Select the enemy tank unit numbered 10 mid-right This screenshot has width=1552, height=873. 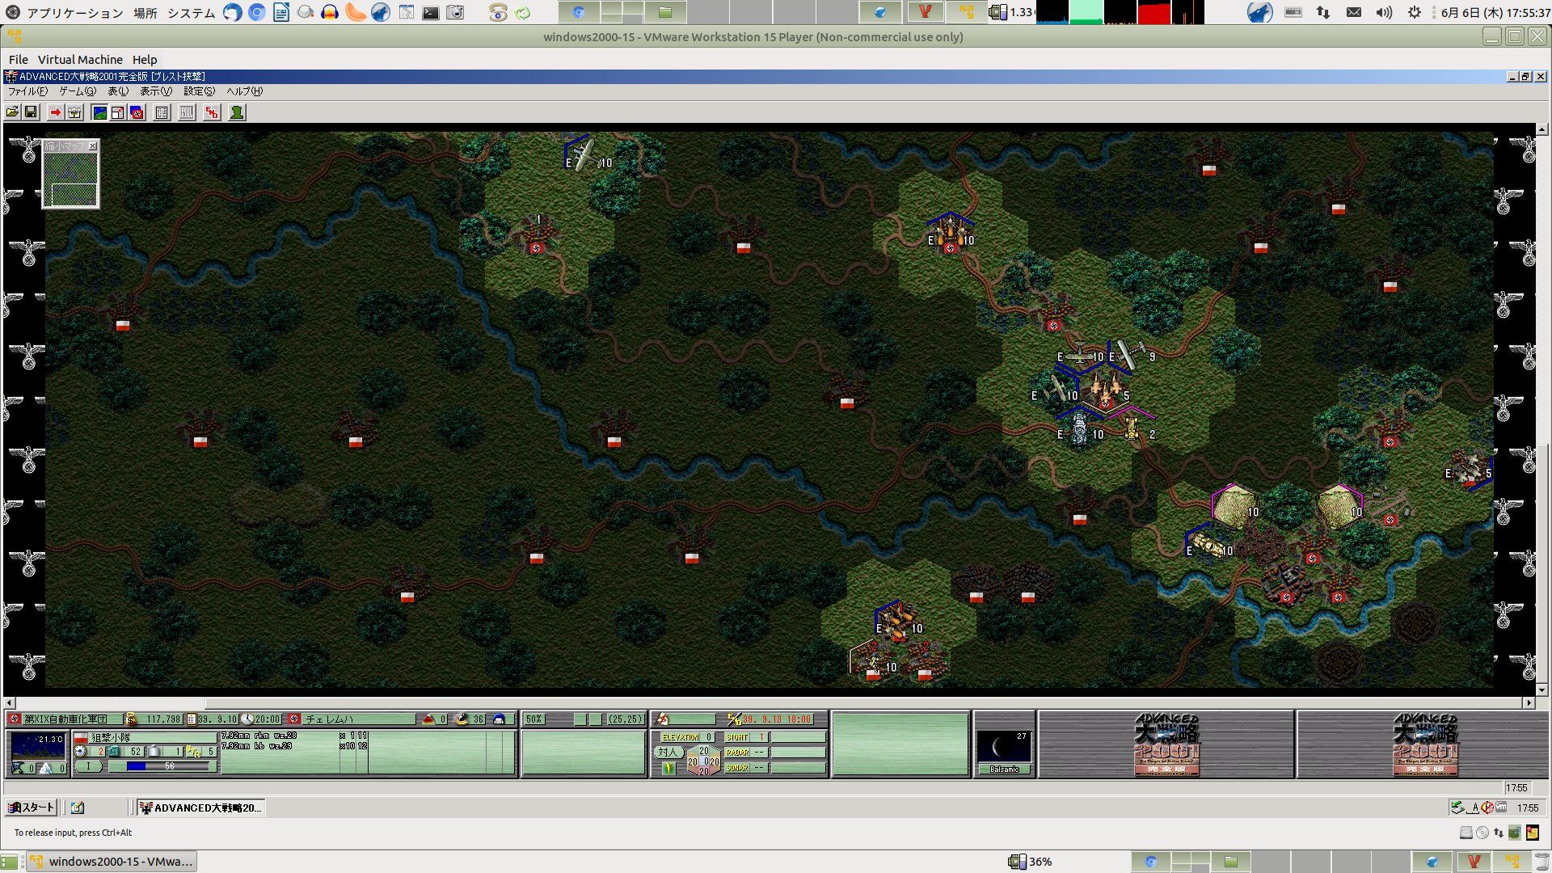click(x=1080, y=428)
